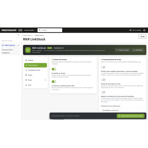This screenshot has height=148, width=148.
Task: Click the PrestaShop logo
Action: pos(9,30)
